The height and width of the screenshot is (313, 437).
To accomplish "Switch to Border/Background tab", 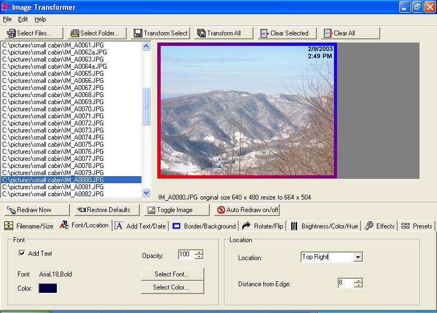I will pyautogui.click(x=204, y=226).
